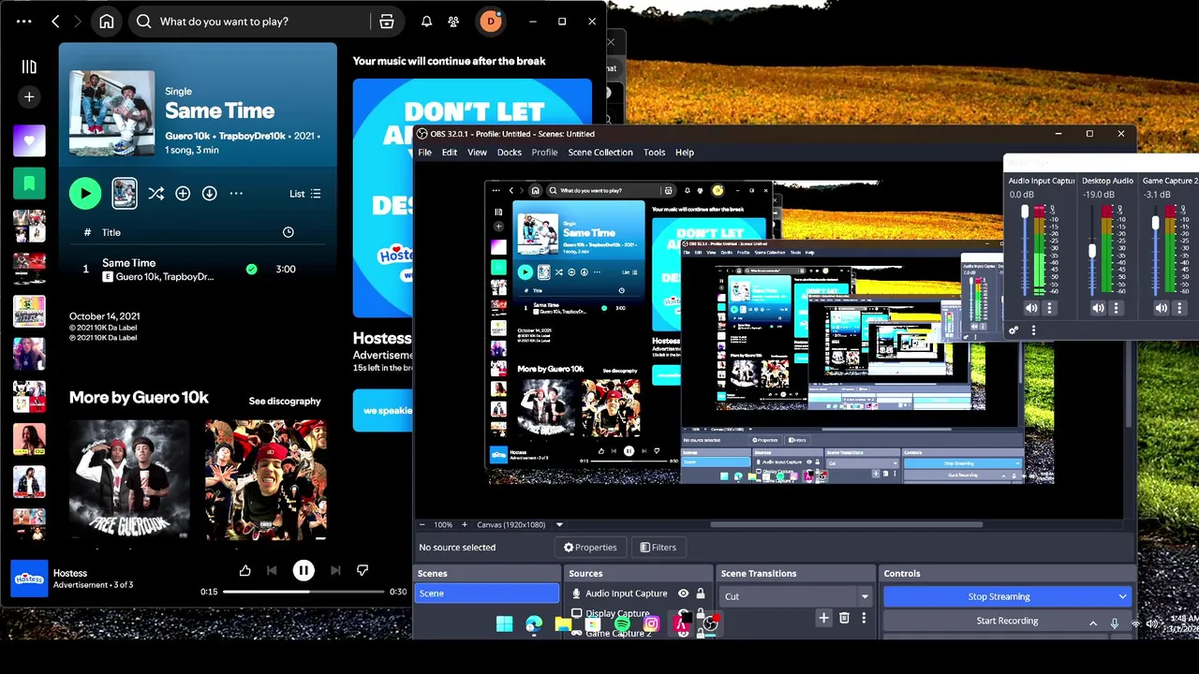
Task: Open more options for Same Time single
Action: click(x=236, y=194)
